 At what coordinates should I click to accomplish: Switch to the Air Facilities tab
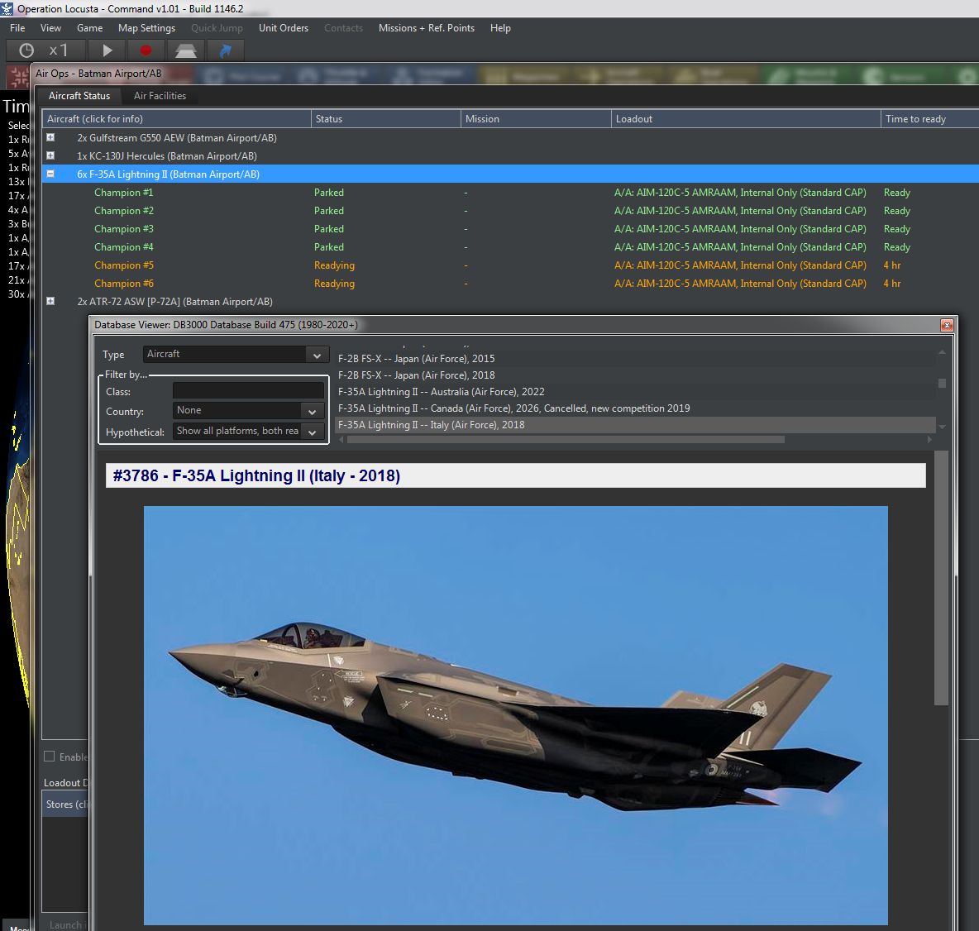coord(160,96)
